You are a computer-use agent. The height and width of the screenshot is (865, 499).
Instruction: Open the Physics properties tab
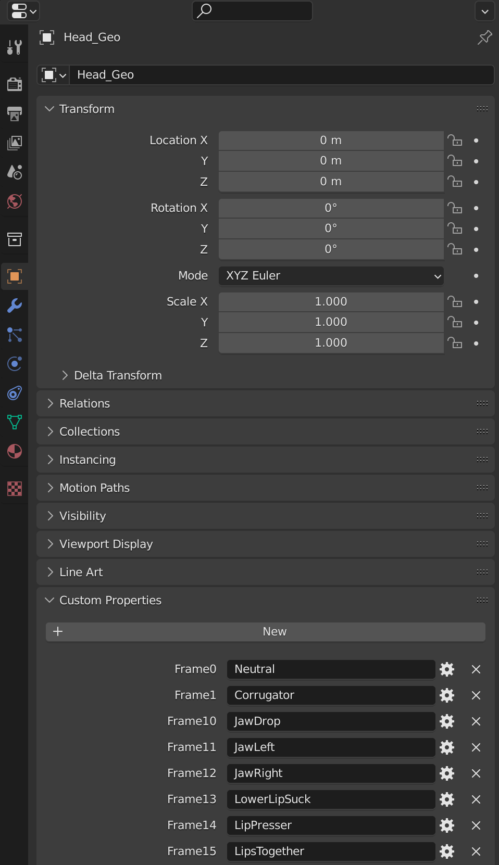[15, 364]
